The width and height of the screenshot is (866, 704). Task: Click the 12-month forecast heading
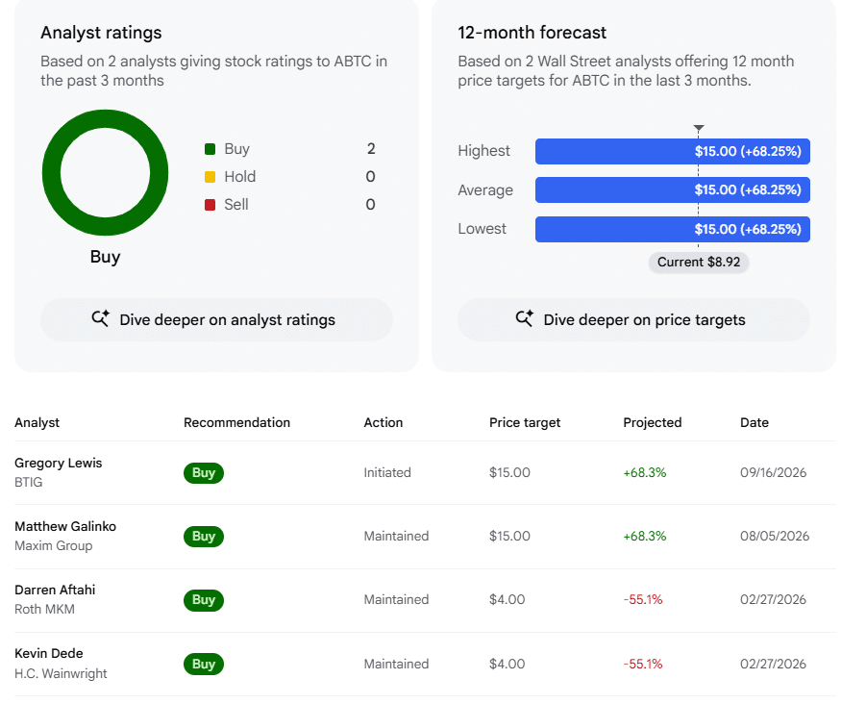pyautogui.click(x=532, y=33)
